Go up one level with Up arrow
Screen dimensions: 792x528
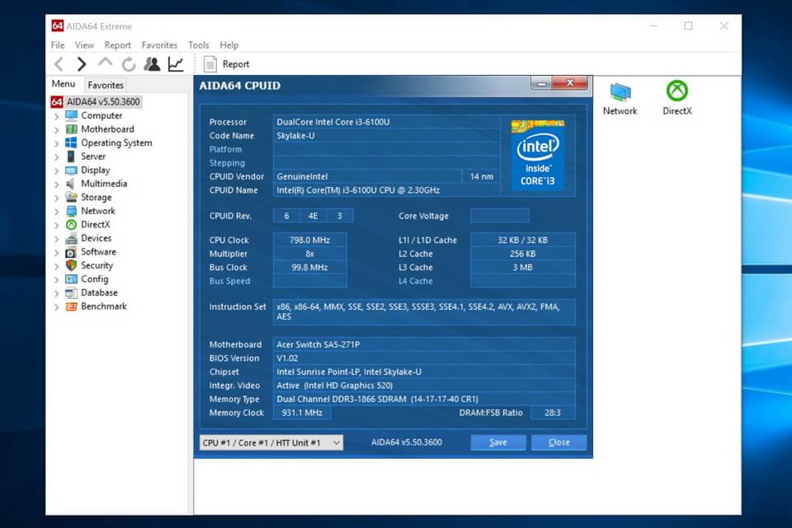point(105,63)
